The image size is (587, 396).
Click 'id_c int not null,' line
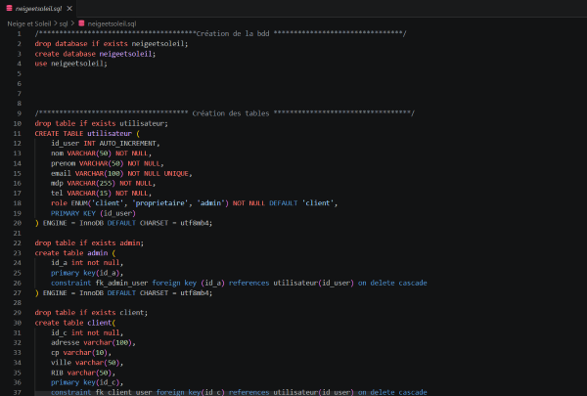click(x=87, y=332)
